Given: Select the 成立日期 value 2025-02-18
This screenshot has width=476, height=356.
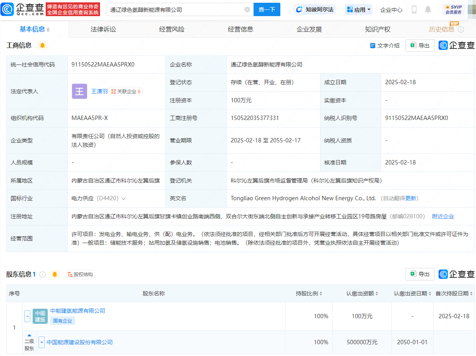Looking at the screenshot, I should click(400, 82).
